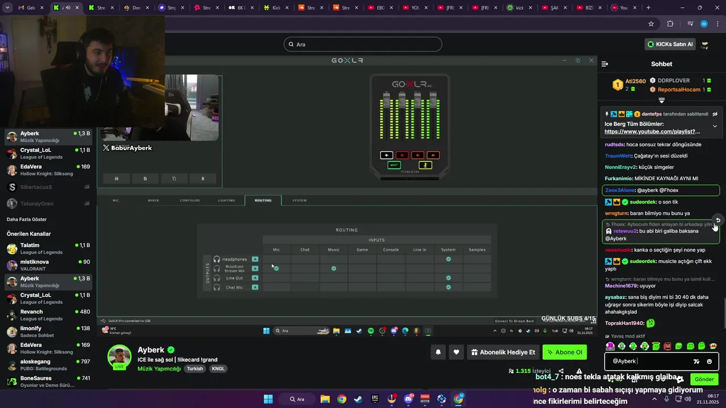Enable Headphones Chat routing cell
This screenshot has height=408, width=726.
pos(305,259)
